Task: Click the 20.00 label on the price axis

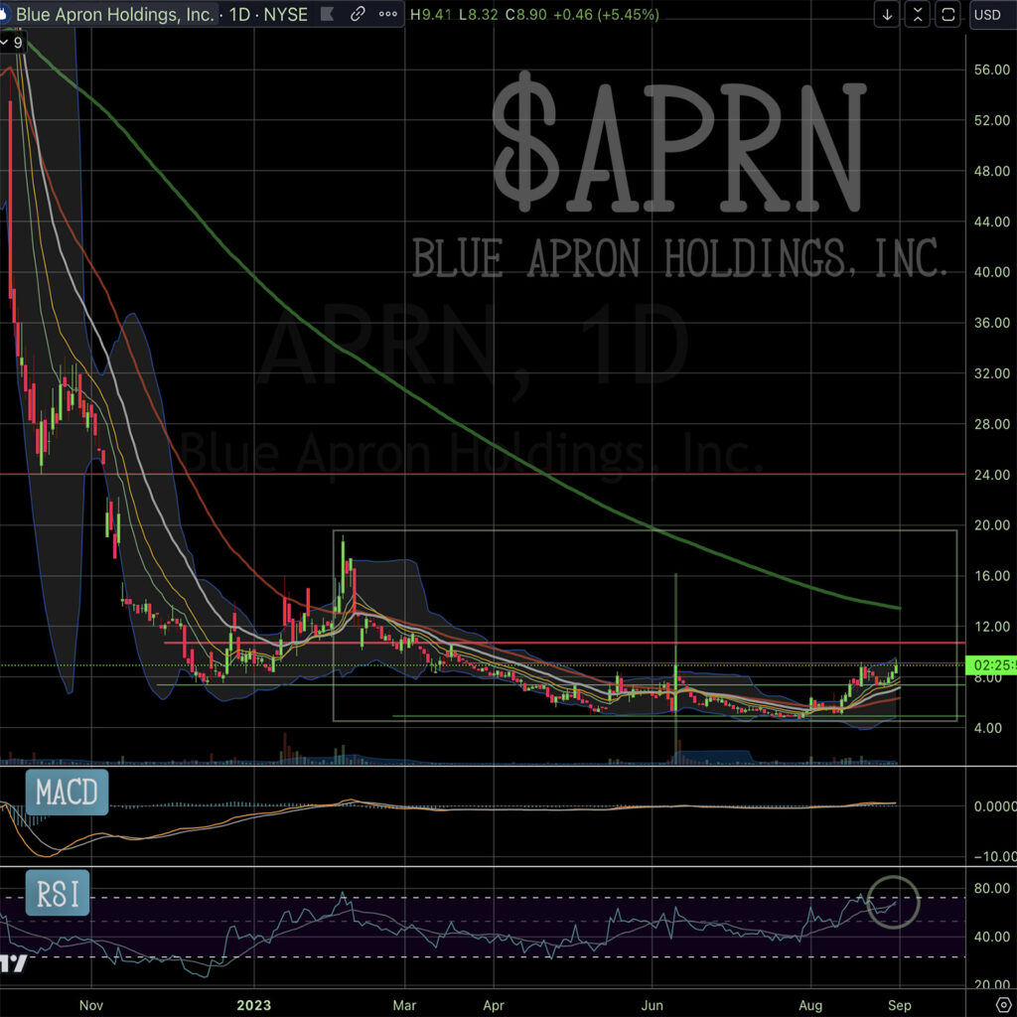Action: pos(992,524)
